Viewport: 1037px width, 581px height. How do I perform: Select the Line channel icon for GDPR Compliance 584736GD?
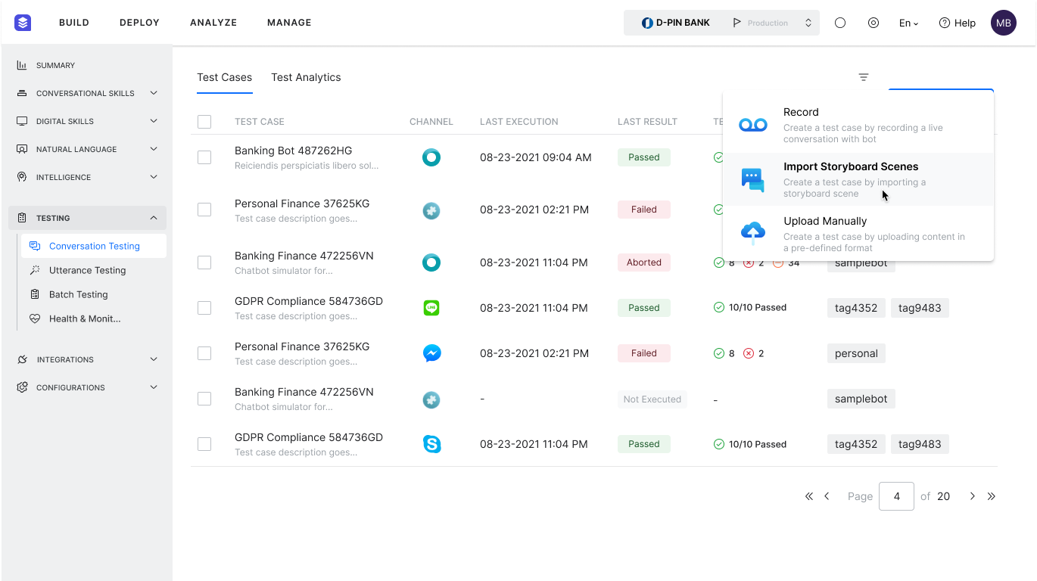[431, 308]
